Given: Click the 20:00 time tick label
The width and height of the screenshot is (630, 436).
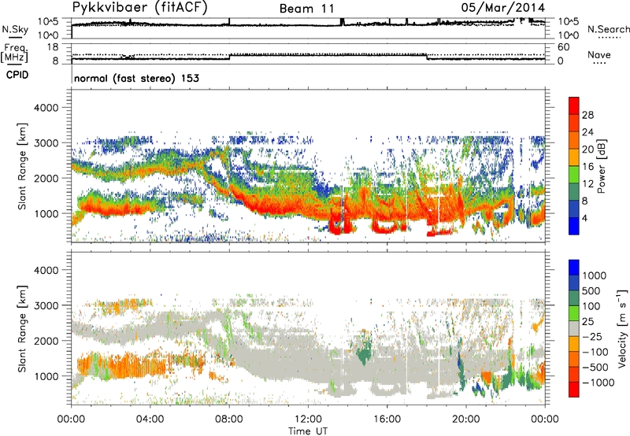Looking at the screenshot, I should [465, 419].
